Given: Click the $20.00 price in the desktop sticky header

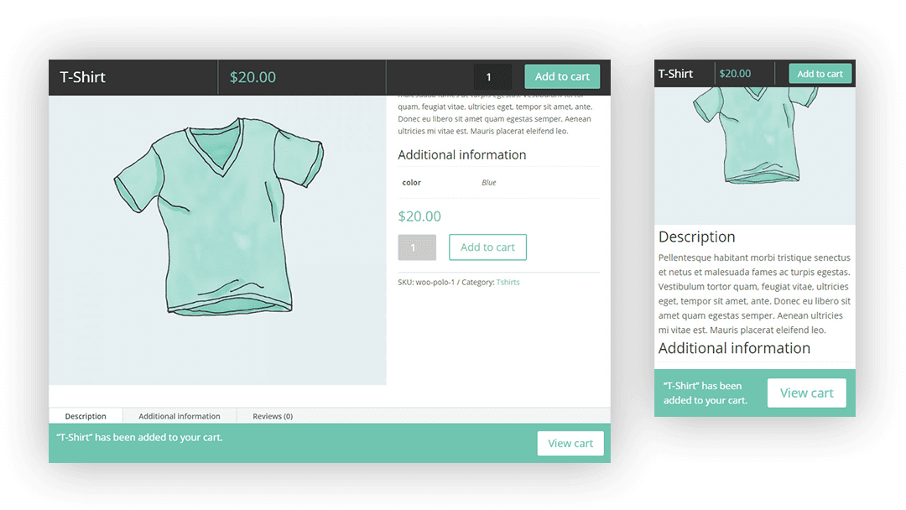Looking at the screenshot, I should pyautogui.click(x=253, y=77).
